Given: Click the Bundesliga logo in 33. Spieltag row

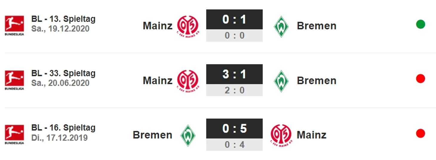Looking at the screenshot, I should pyautogui.click(x=14, y=79).
